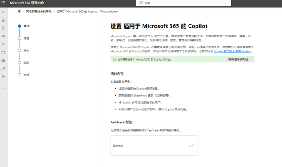Show all sidebar items via ellipsis
Viewport: 282px width, 167px height.
click(x=3, y=88)
